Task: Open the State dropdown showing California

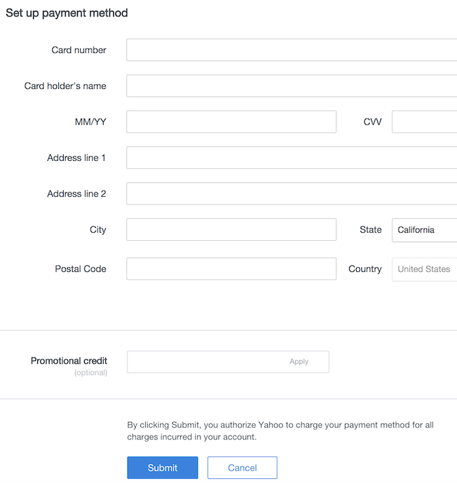Action: [x=424, y=230]
